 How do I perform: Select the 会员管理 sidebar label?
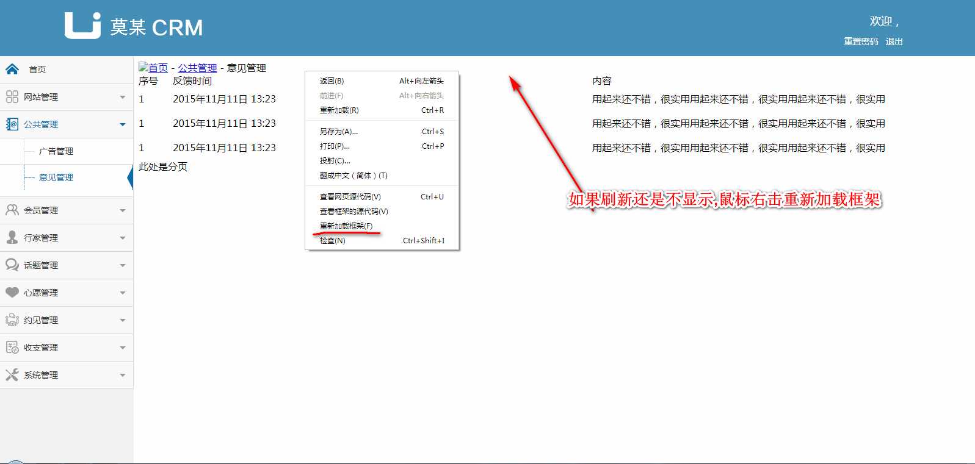tap(41, 210)
